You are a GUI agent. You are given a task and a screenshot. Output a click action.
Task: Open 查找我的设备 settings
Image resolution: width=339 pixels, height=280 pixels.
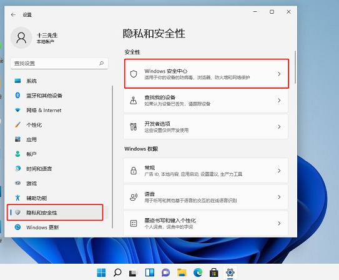click(x=205, y=101)
